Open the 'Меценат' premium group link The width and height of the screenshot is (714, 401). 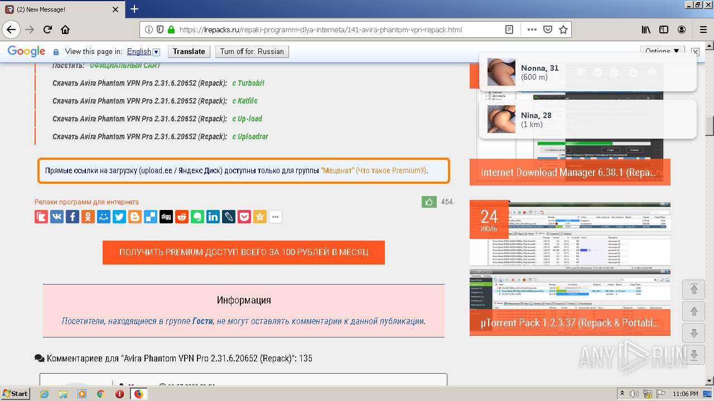click(x=338, y=170)
